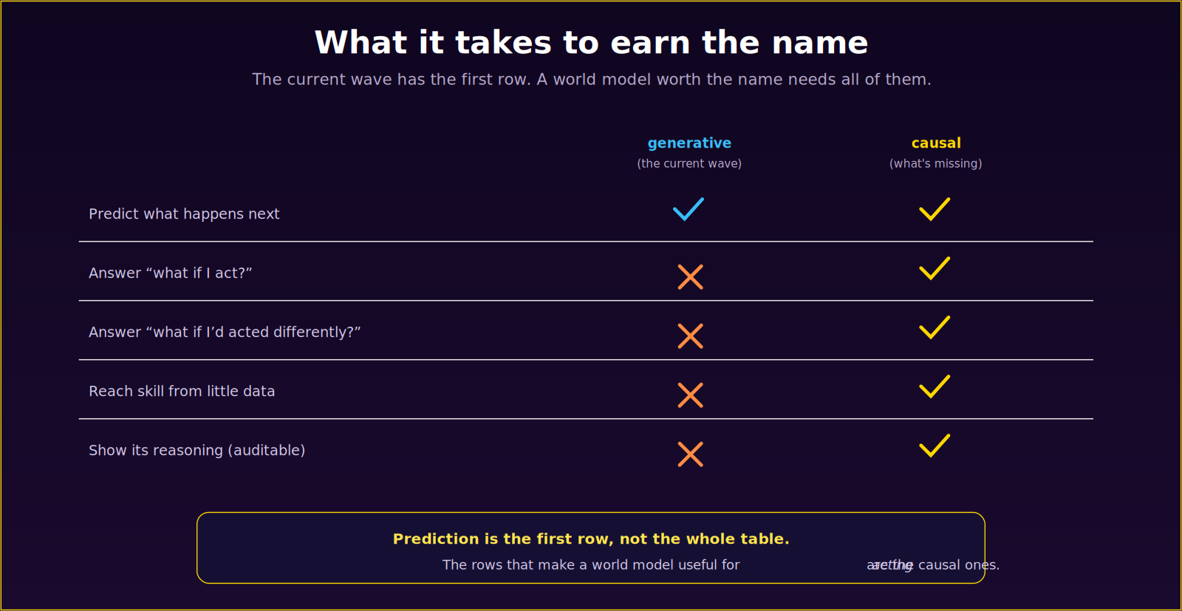Click the Reach skill from little data label
The height and width of the screenshot is (611, 1182).
[182, 392]
